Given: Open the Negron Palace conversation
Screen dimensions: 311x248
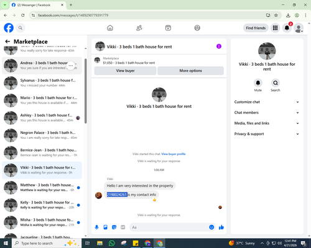Looking at the screenshot, I should 42,135.
